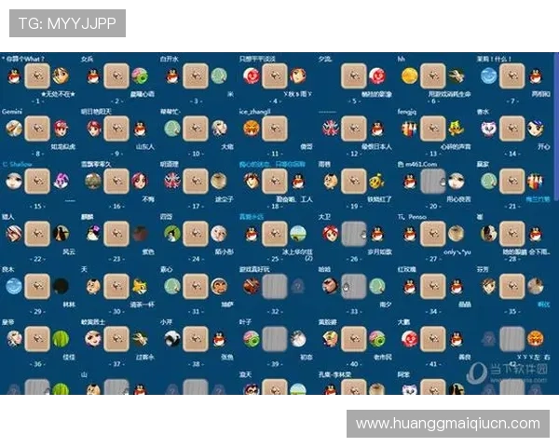Viewport: 559px width, 447px height.
Task: Click the table number label '- 24 -'
Action: (196, 259)
